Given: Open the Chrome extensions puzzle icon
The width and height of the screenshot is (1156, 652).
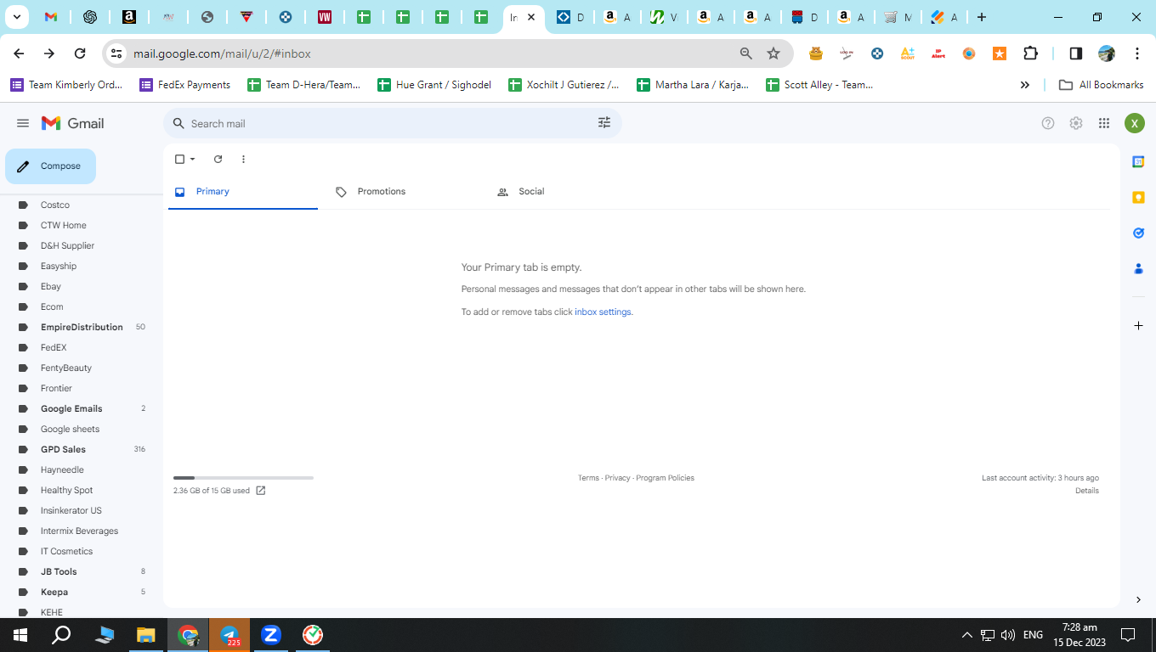Looking at the screenshot, I should (1030, 53).
